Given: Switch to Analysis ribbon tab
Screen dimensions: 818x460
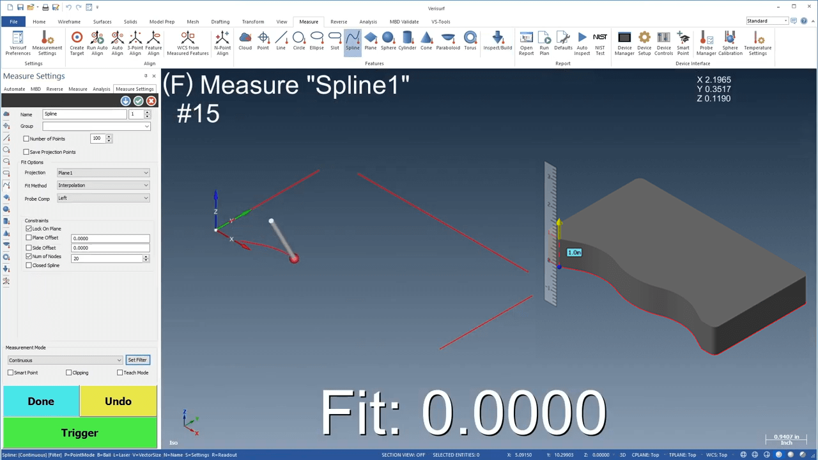Looking at the screenshot, I should pos(368,22).
